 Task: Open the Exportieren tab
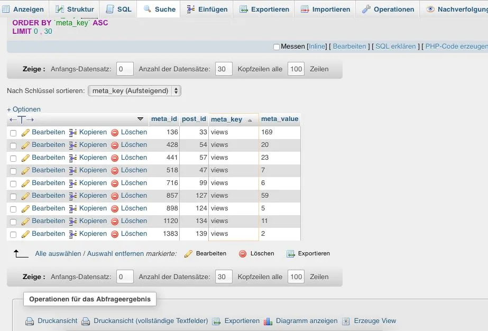264,10
